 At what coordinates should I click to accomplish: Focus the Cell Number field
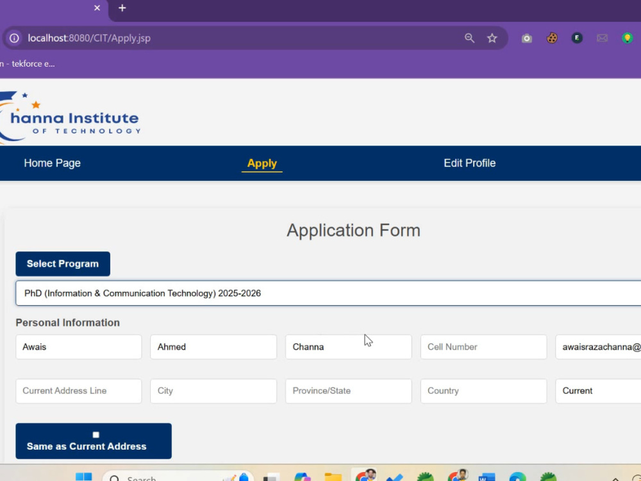tap(483, 347)
